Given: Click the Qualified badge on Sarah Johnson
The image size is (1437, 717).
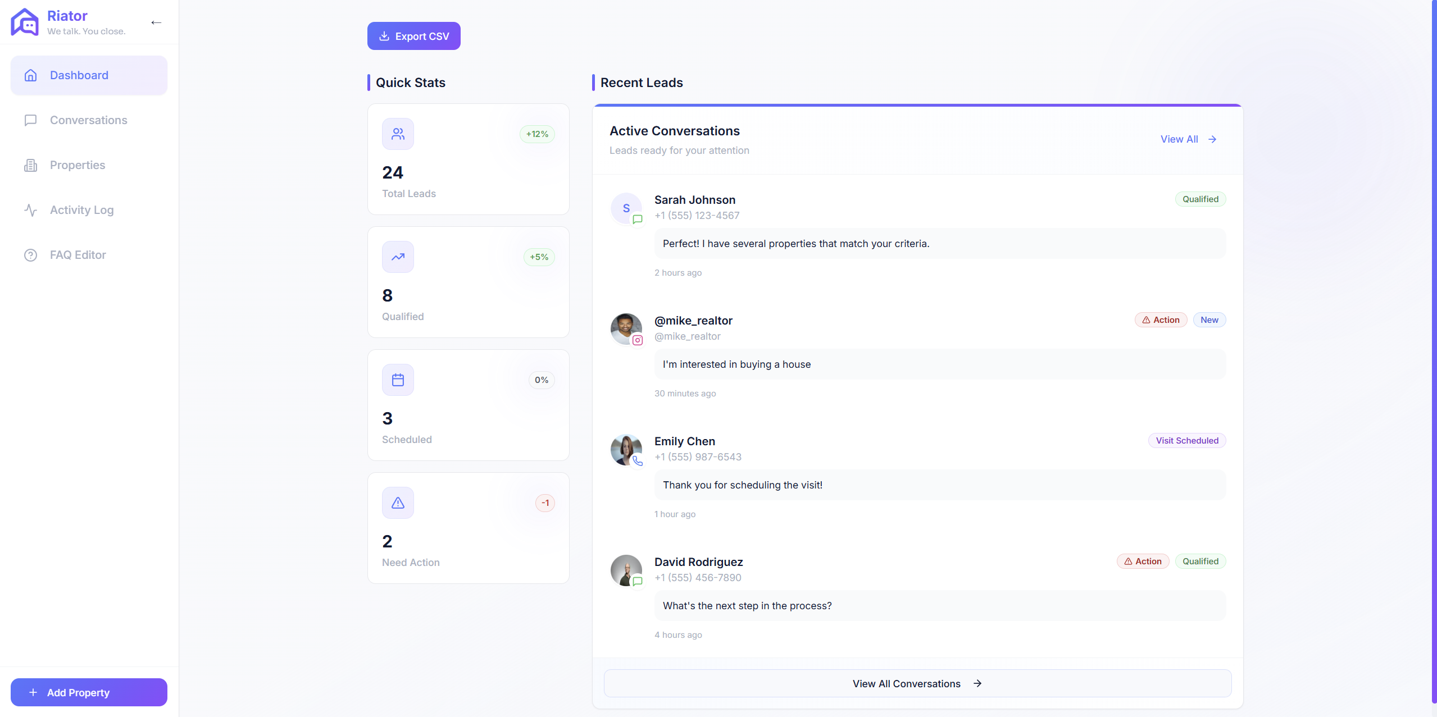Looking at the screenshot, I should (x=1200, y=199).
